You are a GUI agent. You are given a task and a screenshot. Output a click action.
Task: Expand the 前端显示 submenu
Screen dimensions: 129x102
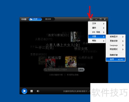116,37
